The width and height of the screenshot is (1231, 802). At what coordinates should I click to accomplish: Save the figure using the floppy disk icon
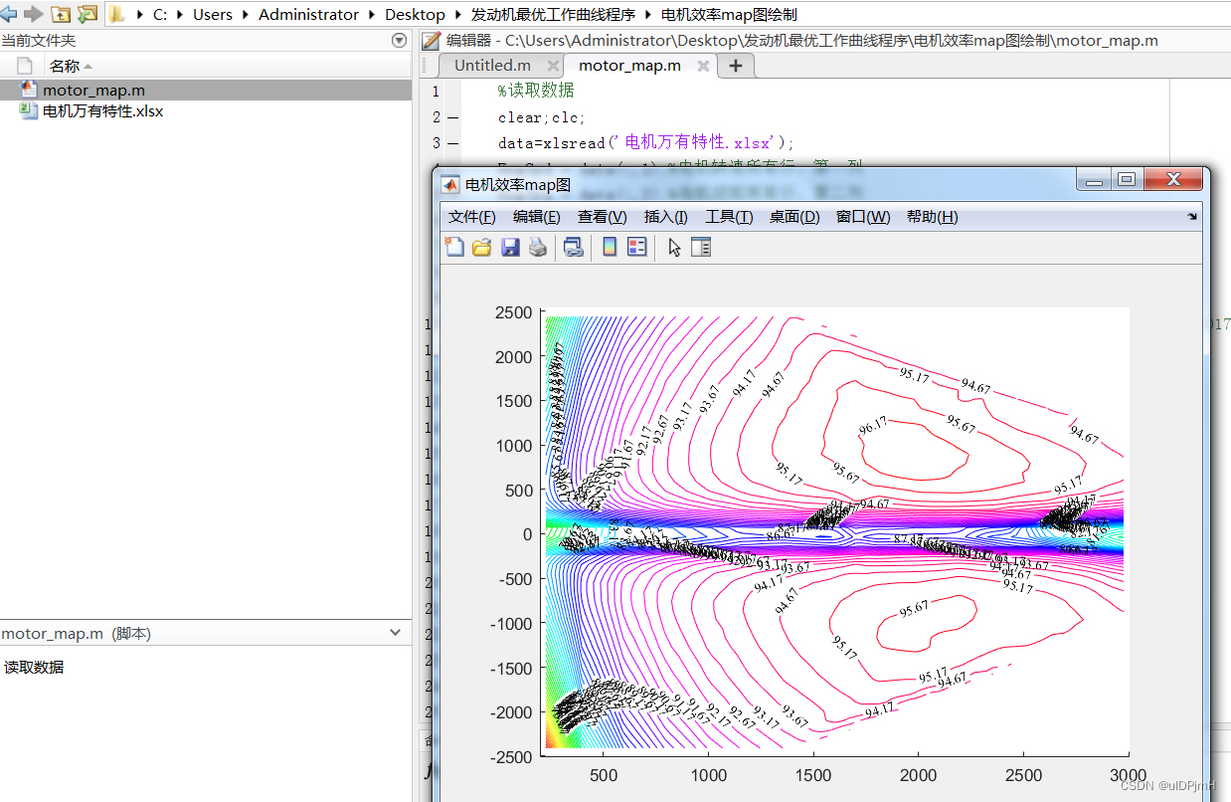coord(510,247)
